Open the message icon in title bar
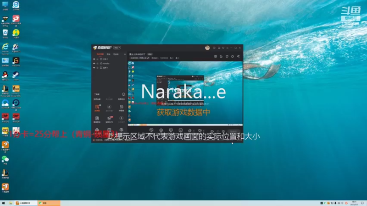This screenshot has width=367, height=206. coord(214,48)
